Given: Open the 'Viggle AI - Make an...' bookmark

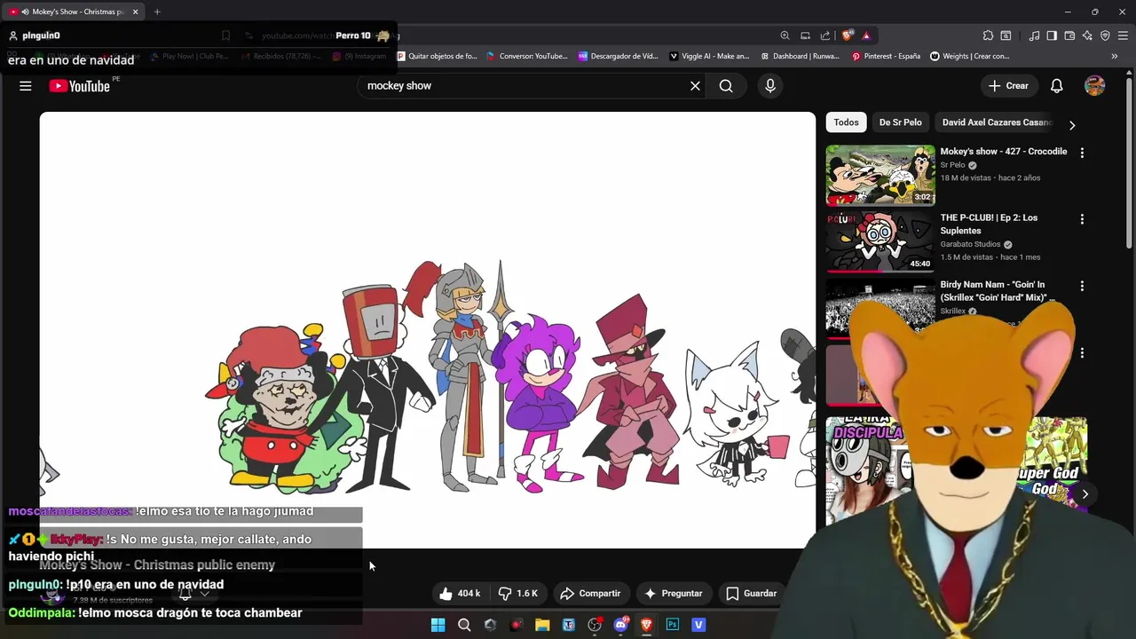Looking at the screenshot, I should click(x=709, y=56).
